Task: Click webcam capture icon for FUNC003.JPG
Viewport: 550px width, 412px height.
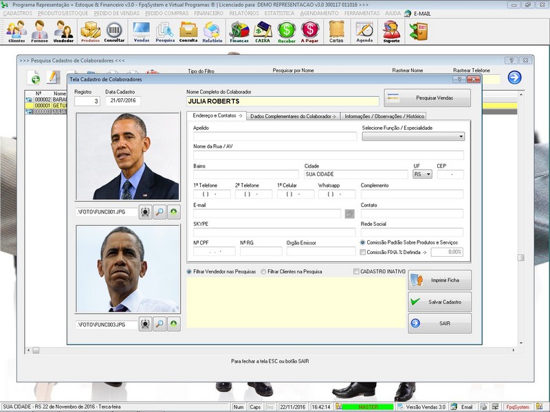Action: tap(145, 324)
